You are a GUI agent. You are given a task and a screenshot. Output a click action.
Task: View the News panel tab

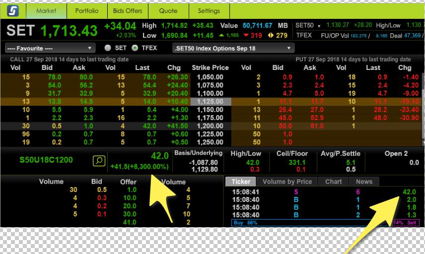coord(364,182)
